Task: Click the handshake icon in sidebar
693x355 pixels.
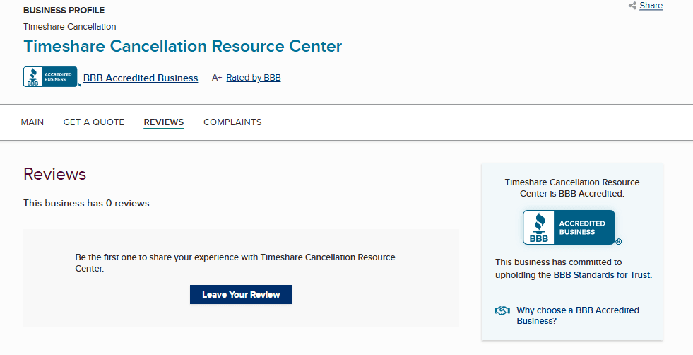Action: [502, 310]
